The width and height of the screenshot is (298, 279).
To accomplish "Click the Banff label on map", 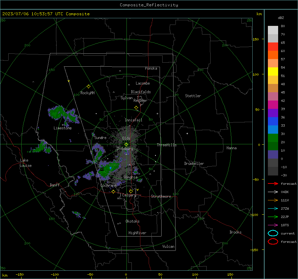I will click(x=55, y=185).
